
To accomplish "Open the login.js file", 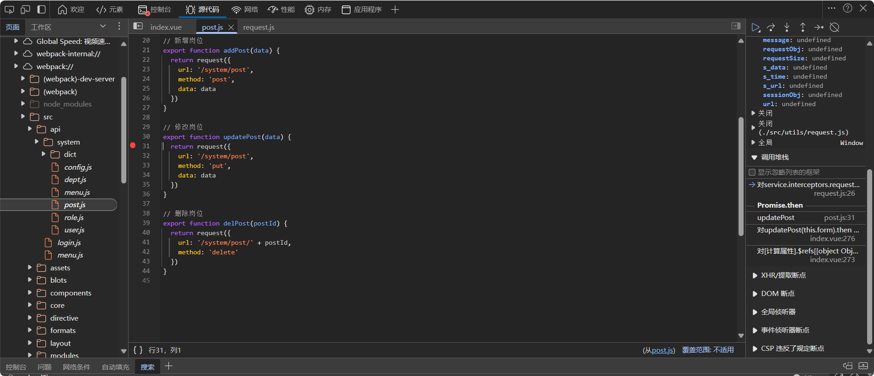I will (69, 242).
